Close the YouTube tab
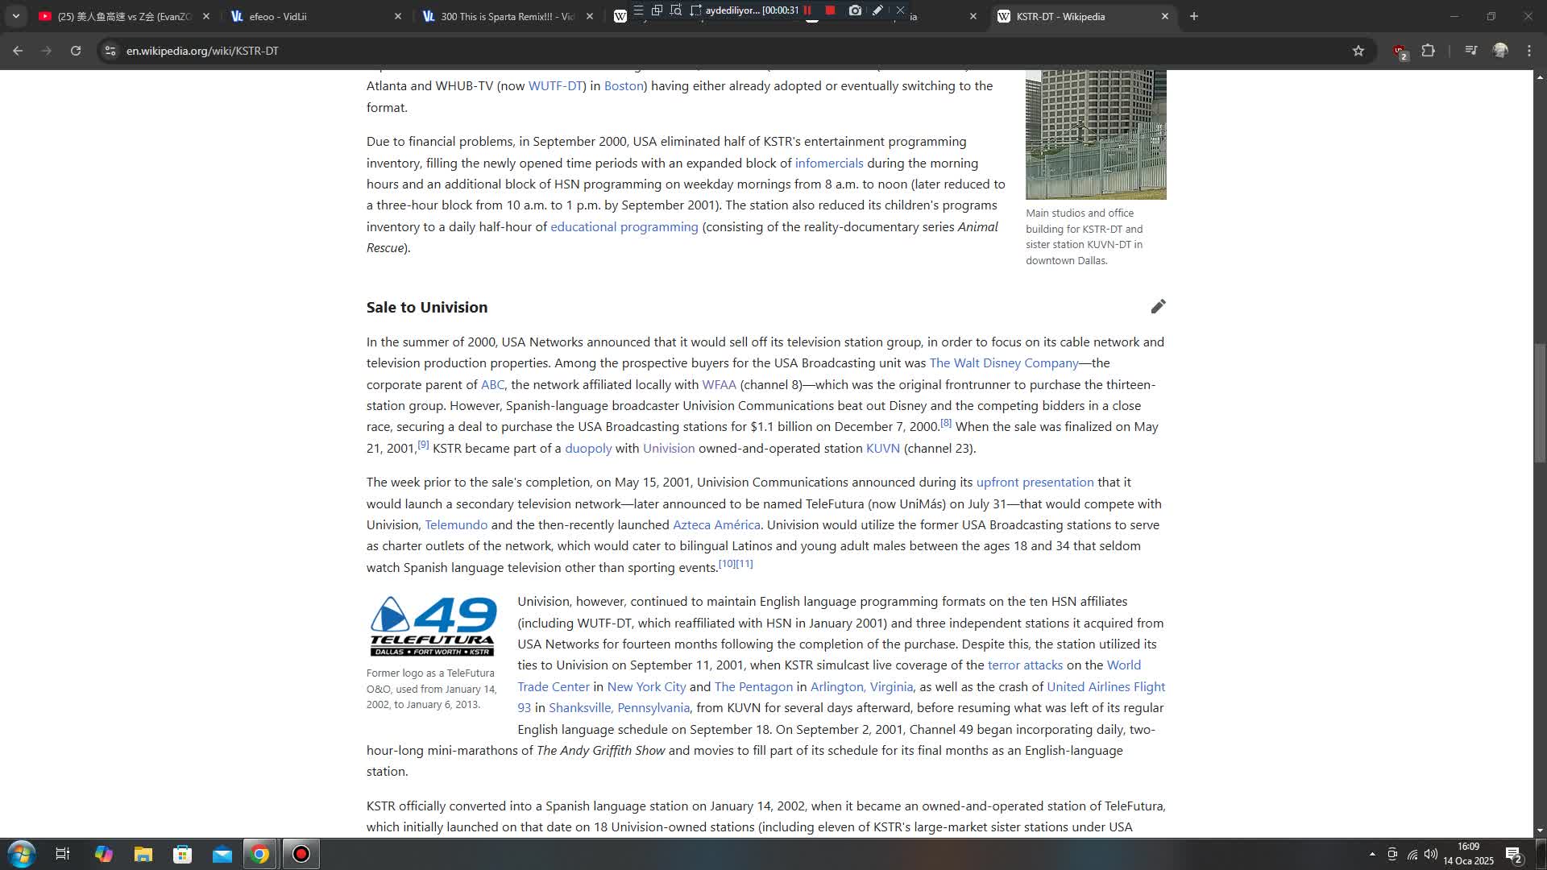 pyautogui.click(x=205, y=16)
